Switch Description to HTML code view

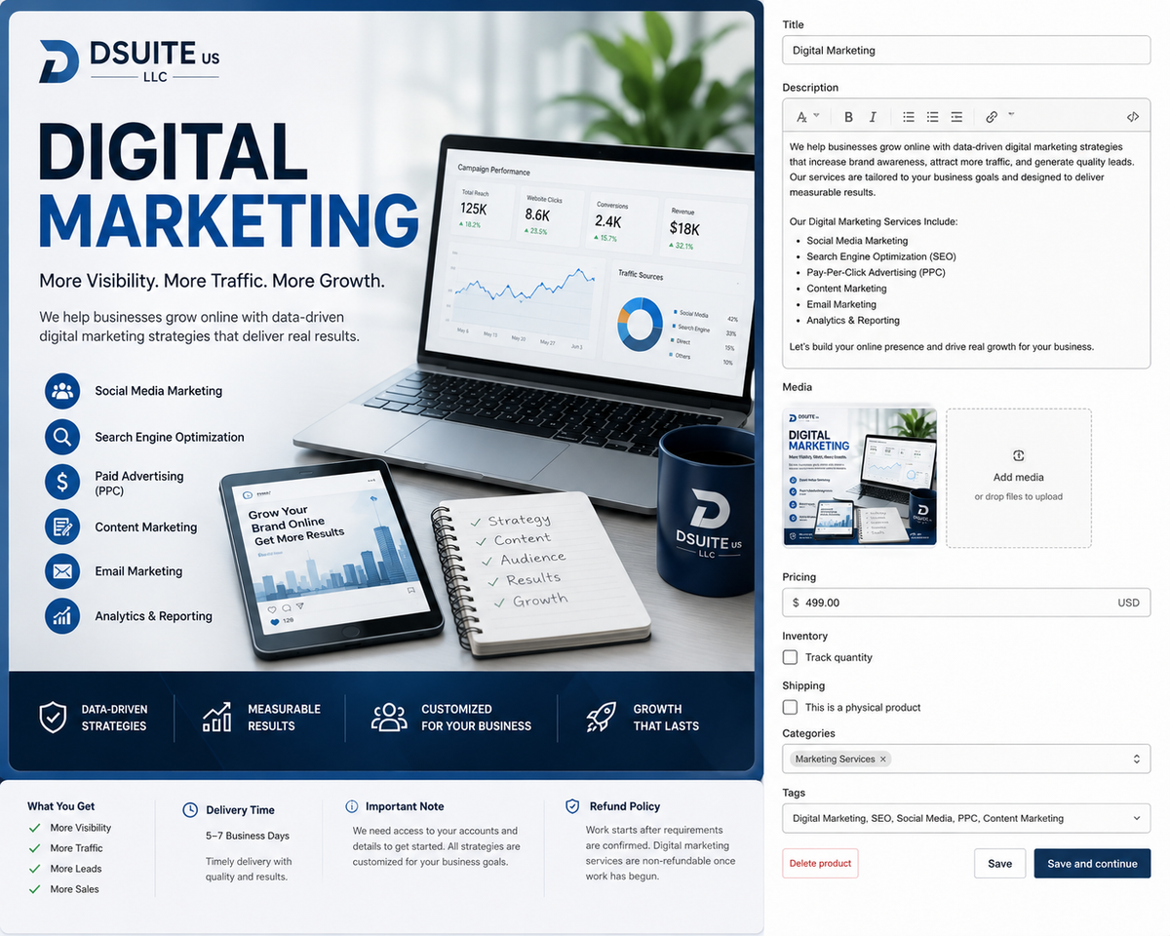point(1133,117)
